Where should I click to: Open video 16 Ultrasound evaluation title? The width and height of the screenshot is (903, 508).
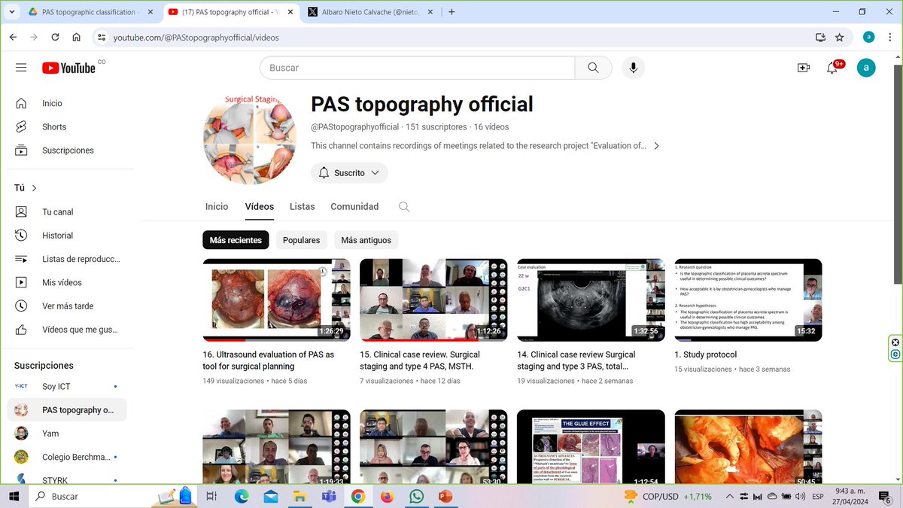coord(269,360)
